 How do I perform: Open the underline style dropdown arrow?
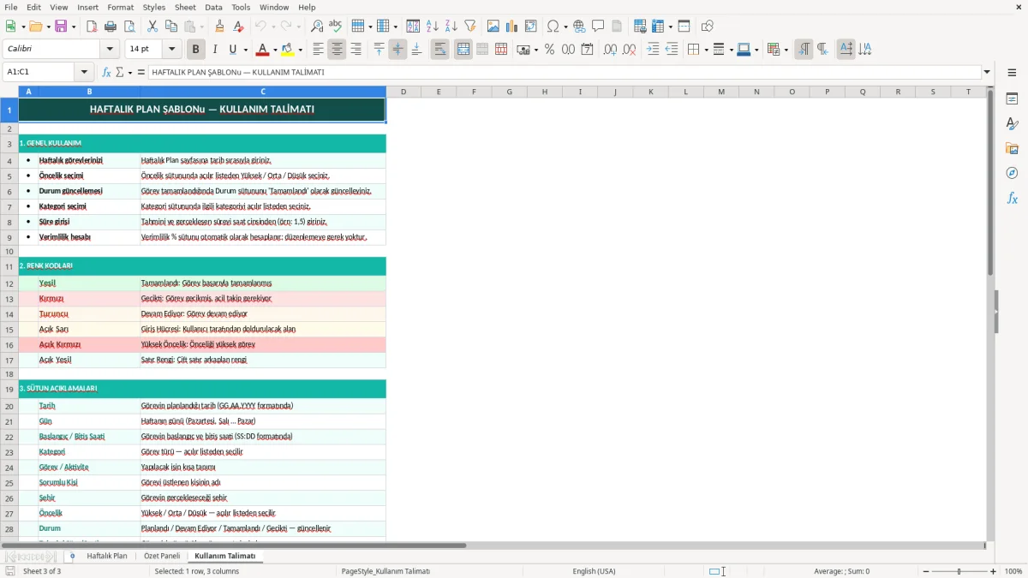pyautogui.click(x=245, y=50)
